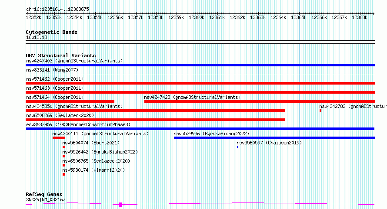Open the nsv571464 (Cooper2011) label

(x=55, y=97)
